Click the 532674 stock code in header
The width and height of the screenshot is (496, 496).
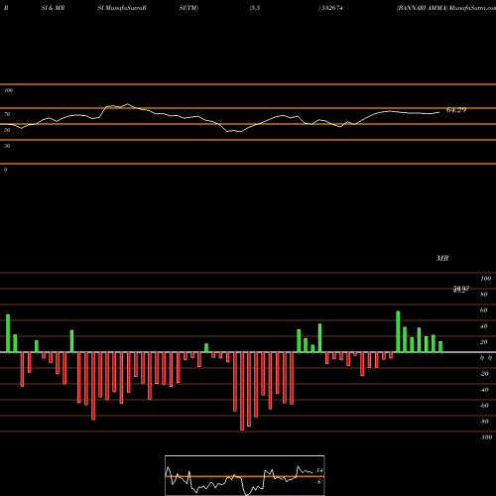pos(331,8)
